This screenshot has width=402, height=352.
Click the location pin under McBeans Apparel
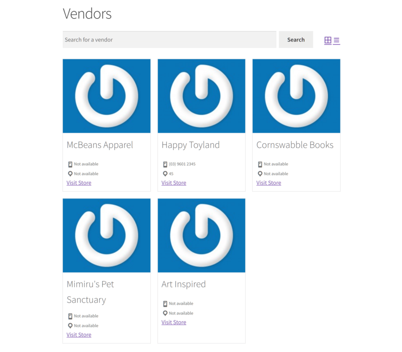pyautogui.click(x=70, y=174)
